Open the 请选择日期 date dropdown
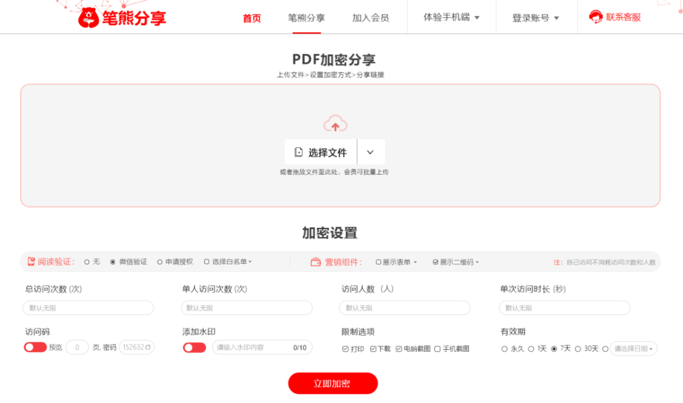The width and height of the screenshot is (683, 403). tap(634, 348)
